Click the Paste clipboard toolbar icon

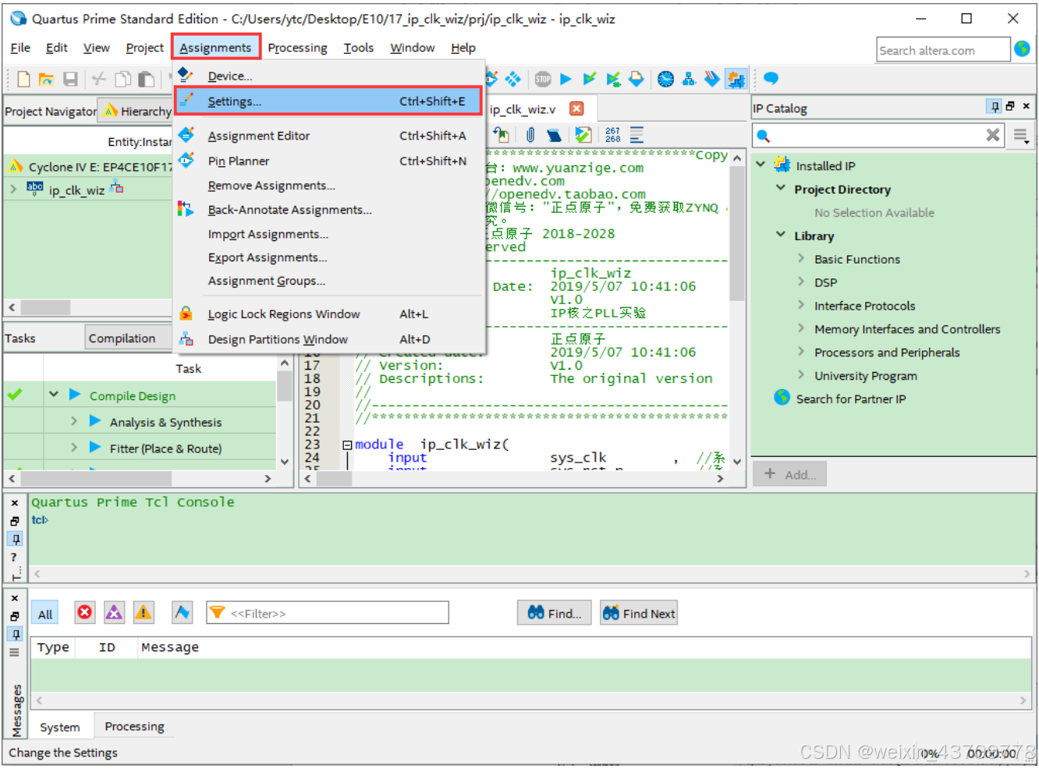pyautogui.click(x=146, y=79)
